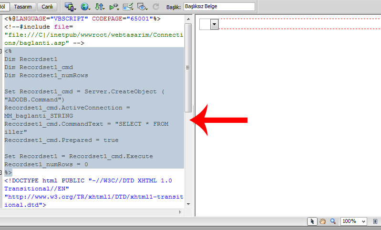Screen dimensions: 381x230
Task: Click the Server.CreateObject code line
Action: click(84, 91)
